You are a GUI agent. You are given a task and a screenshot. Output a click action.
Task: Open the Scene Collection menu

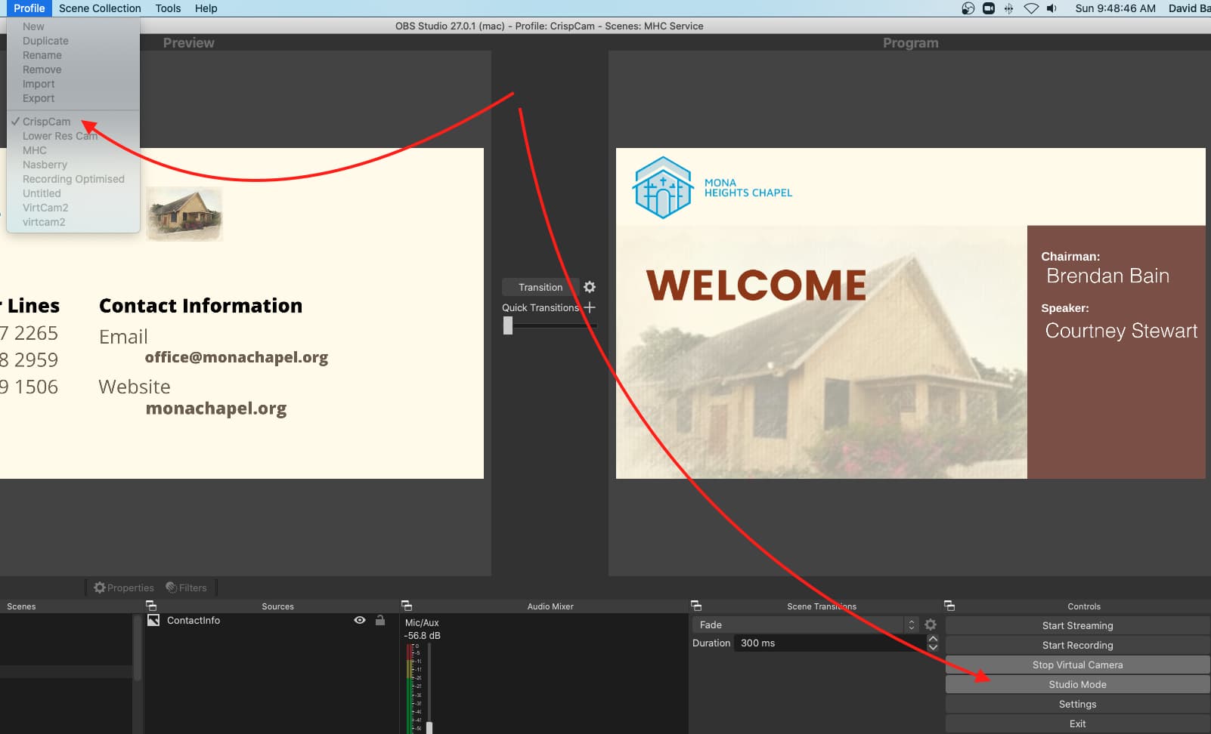click(99, 8)
